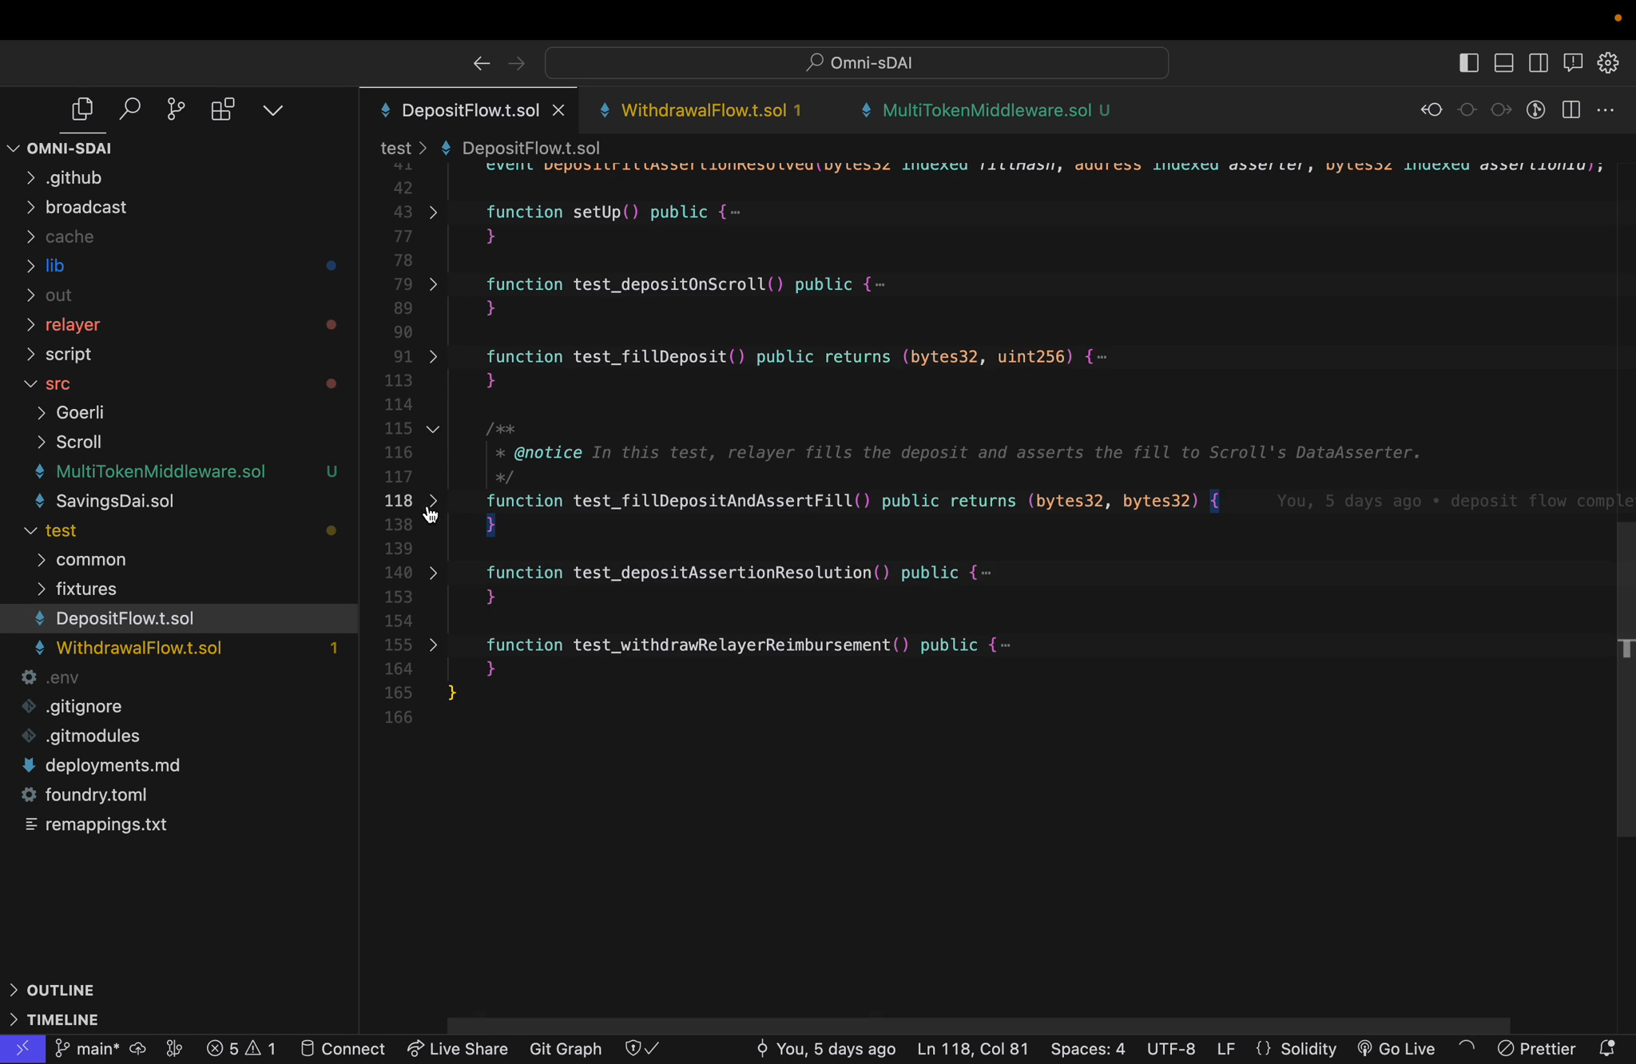Viewport: 1636px width, 1064px height.
Task: Expand the OUTLINE section
Action: (x=179, y=991)
